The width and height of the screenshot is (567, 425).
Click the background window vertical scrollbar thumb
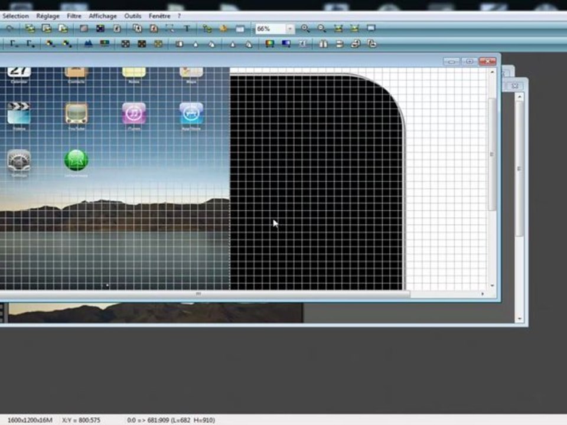pyautogui.click(x=520, y=168)
